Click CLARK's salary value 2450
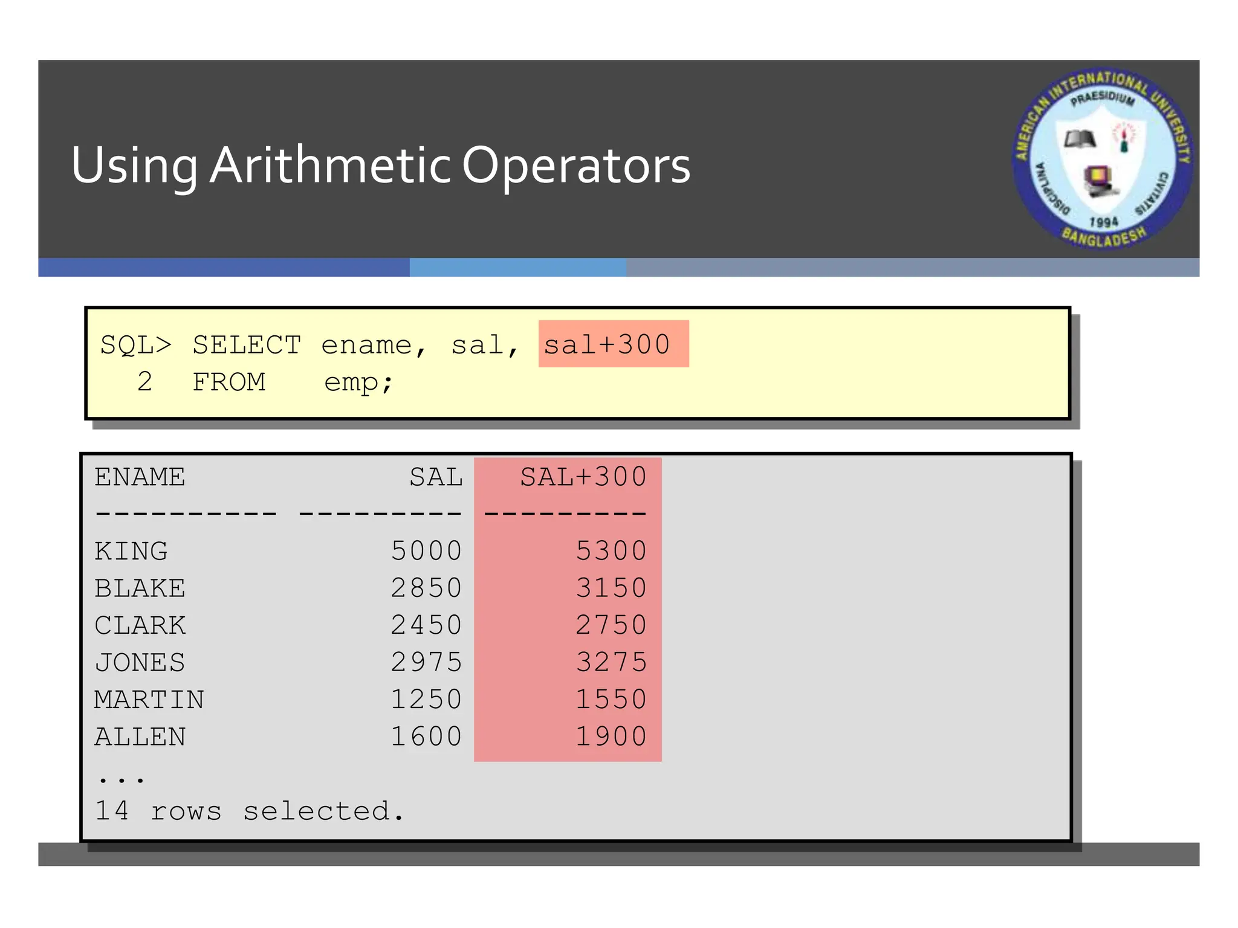The height and width of the screenshot is (928, 1238). 426,625
